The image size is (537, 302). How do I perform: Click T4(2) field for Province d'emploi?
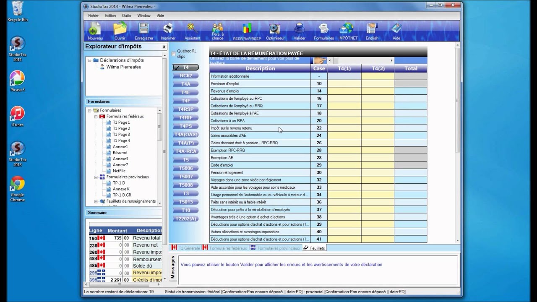[378, 83]
